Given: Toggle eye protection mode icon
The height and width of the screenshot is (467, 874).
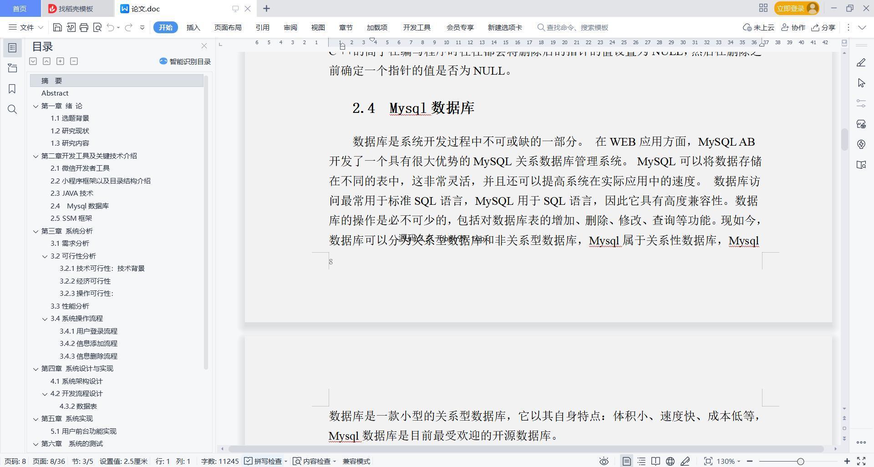Looking at the screenshot, I should click(x=604, y=461).
